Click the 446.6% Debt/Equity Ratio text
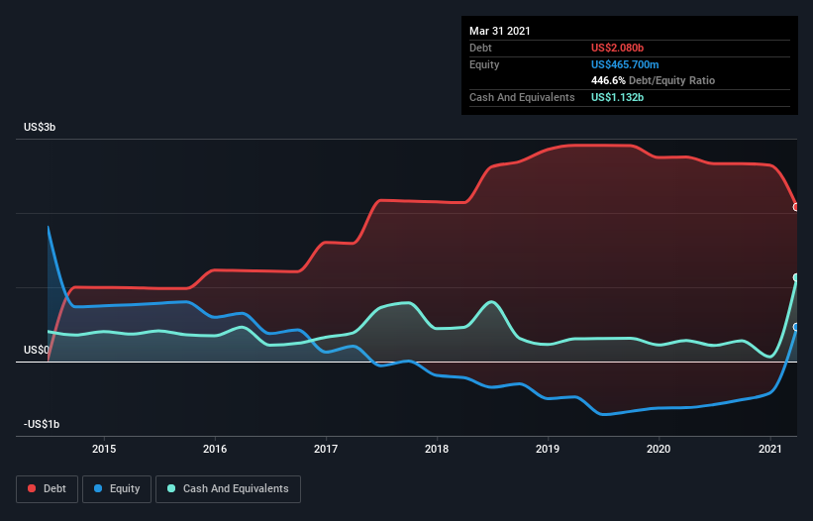The width and height of the screenshot is (813, 521). coord(653,80)
